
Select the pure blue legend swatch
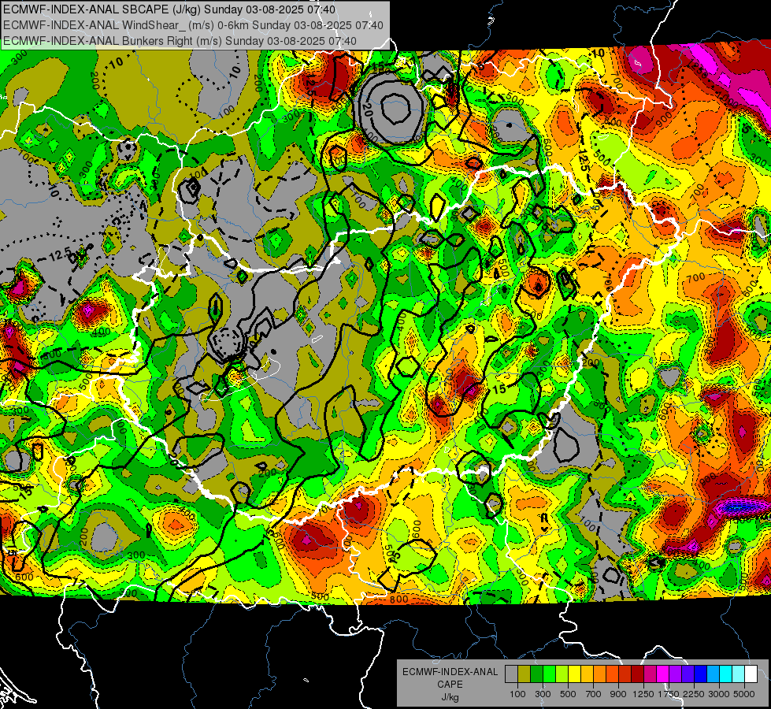701,674
